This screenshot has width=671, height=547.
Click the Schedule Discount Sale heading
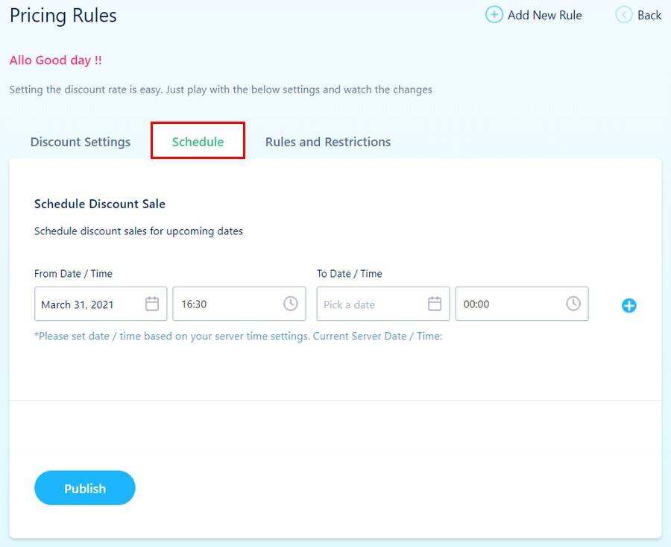100,204
